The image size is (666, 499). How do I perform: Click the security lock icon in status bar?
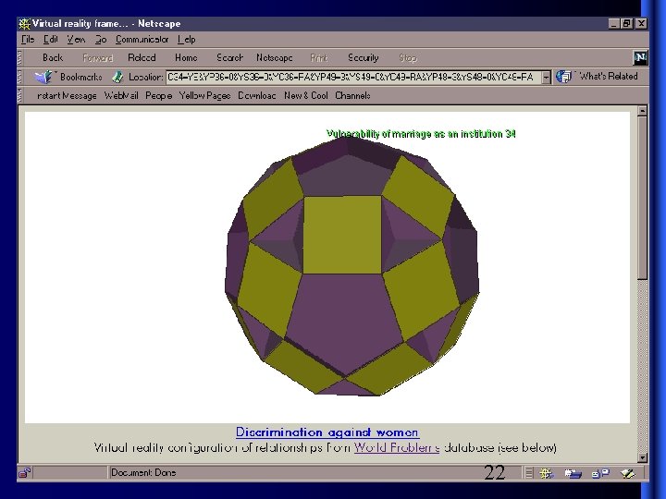pos(25,473)
